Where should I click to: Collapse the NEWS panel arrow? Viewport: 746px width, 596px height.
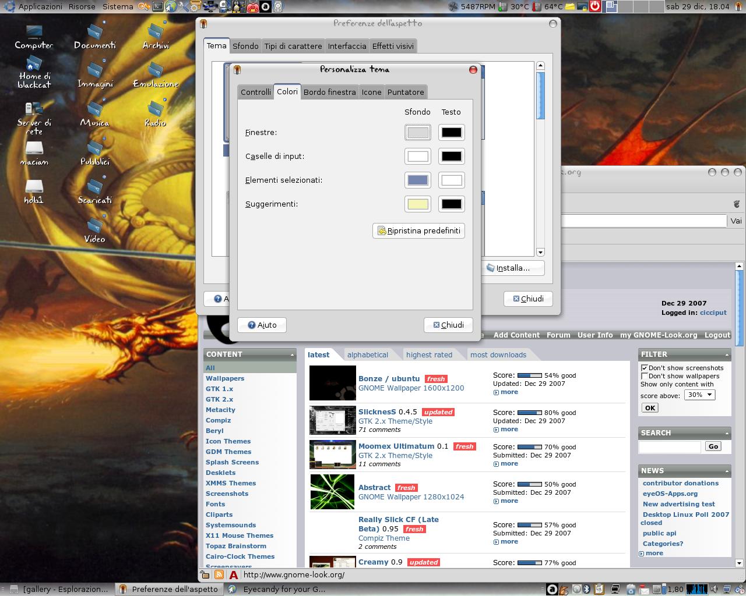click(x=727, y=471)
